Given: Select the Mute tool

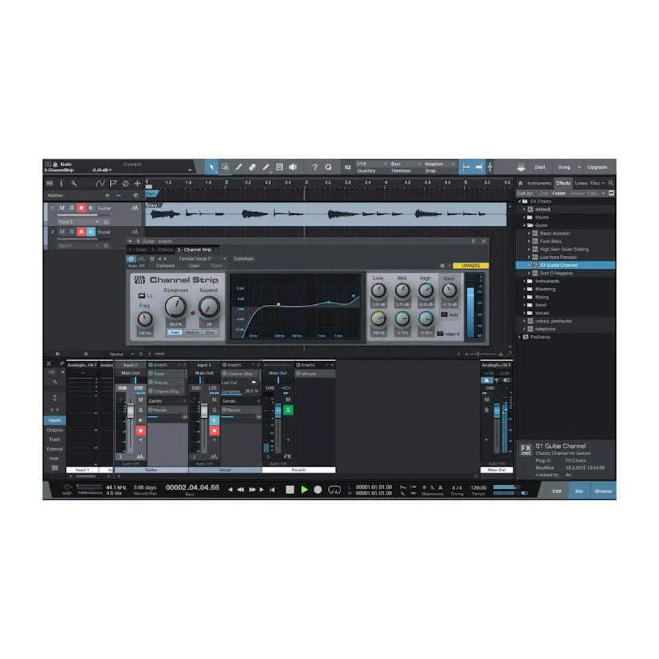Looking at the screenshot, I should point(279,167).
